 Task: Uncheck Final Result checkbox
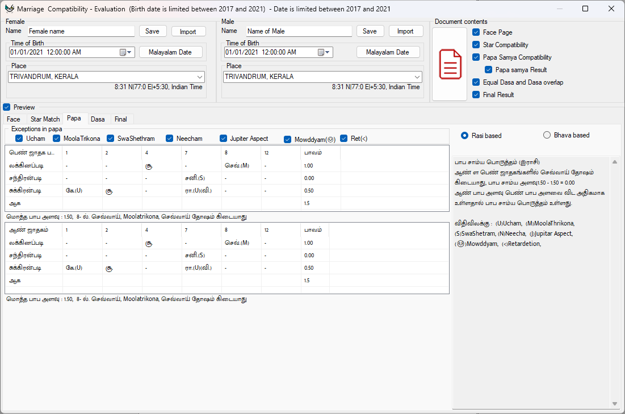click(x=476, y=94)
